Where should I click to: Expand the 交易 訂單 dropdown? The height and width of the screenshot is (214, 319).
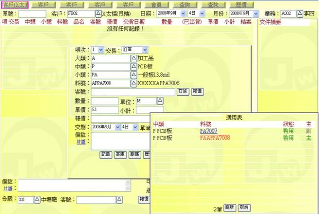[145, 50]
